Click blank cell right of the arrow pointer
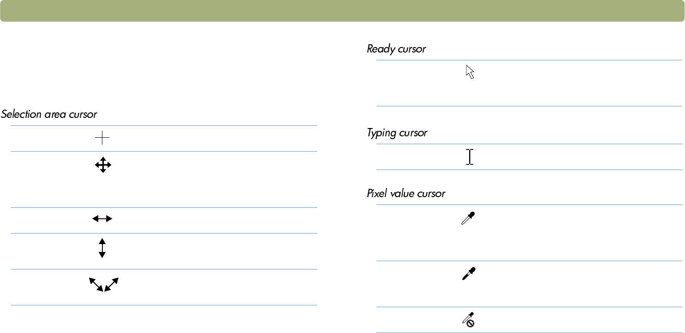 click(577, 83)
